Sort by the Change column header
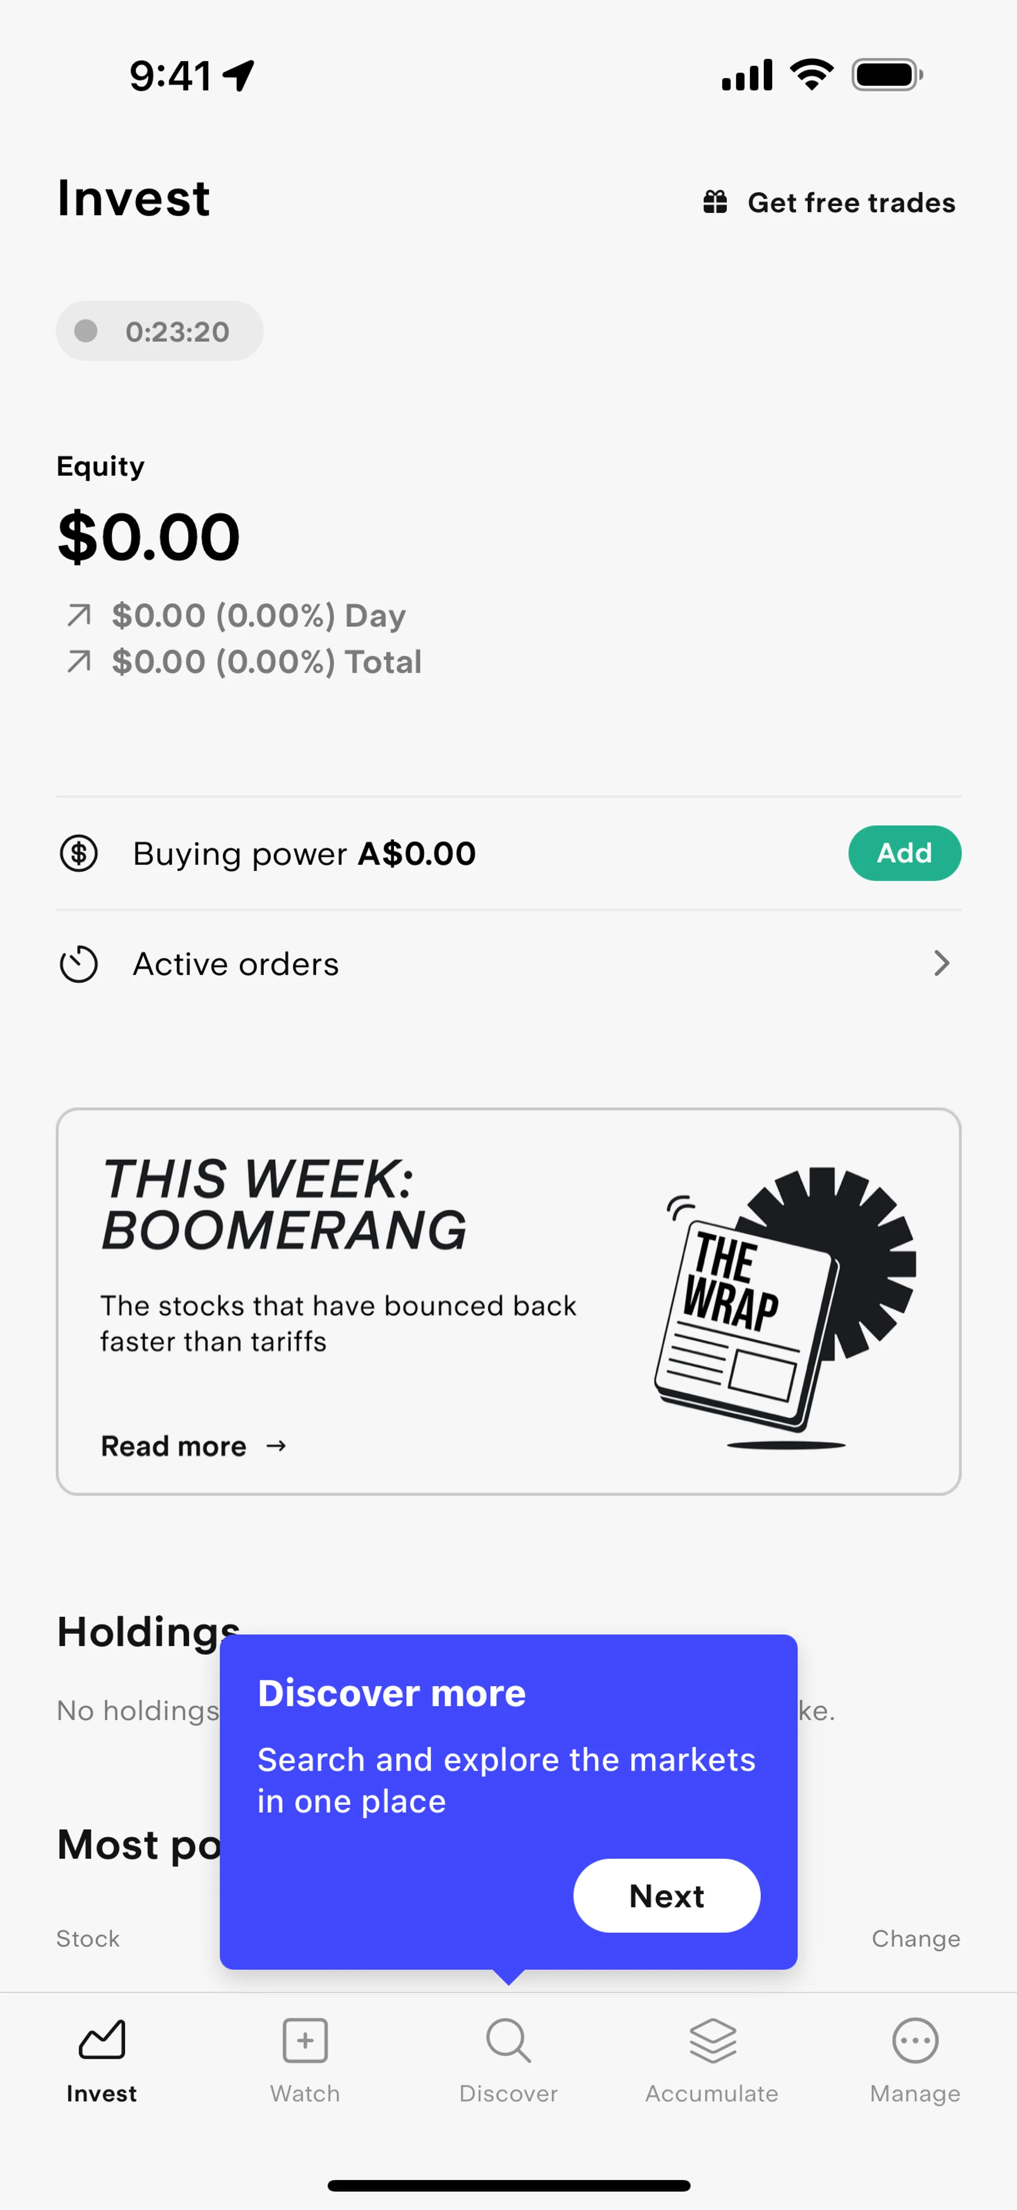 tap(915, 1939)
